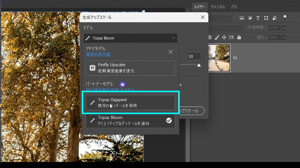The height and width of the screenshot is (168, 300).
Task: Select the Firefly Upscaler model
Action: [130, 68]
